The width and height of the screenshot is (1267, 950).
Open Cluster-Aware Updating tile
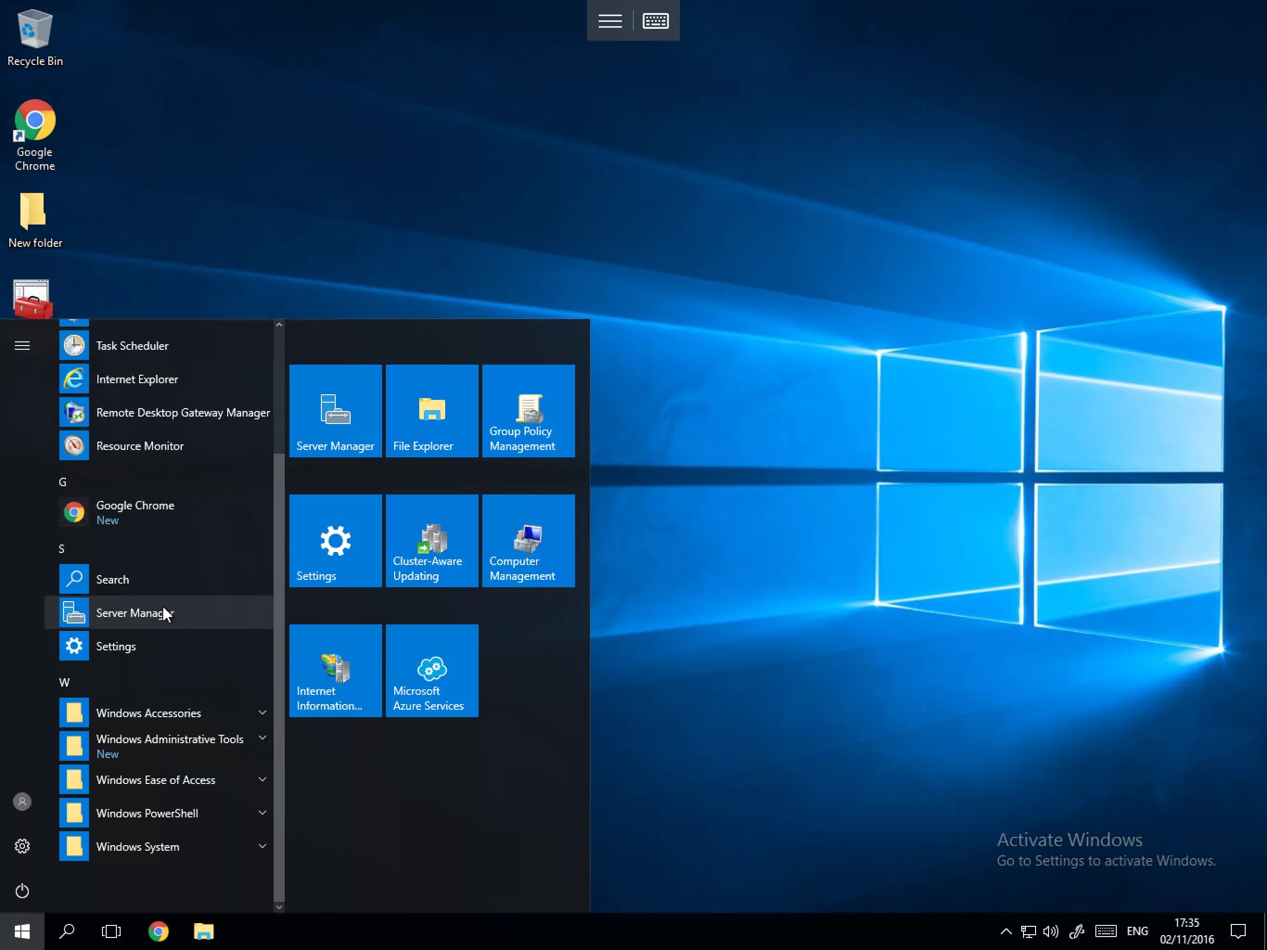tap(431, 540)
